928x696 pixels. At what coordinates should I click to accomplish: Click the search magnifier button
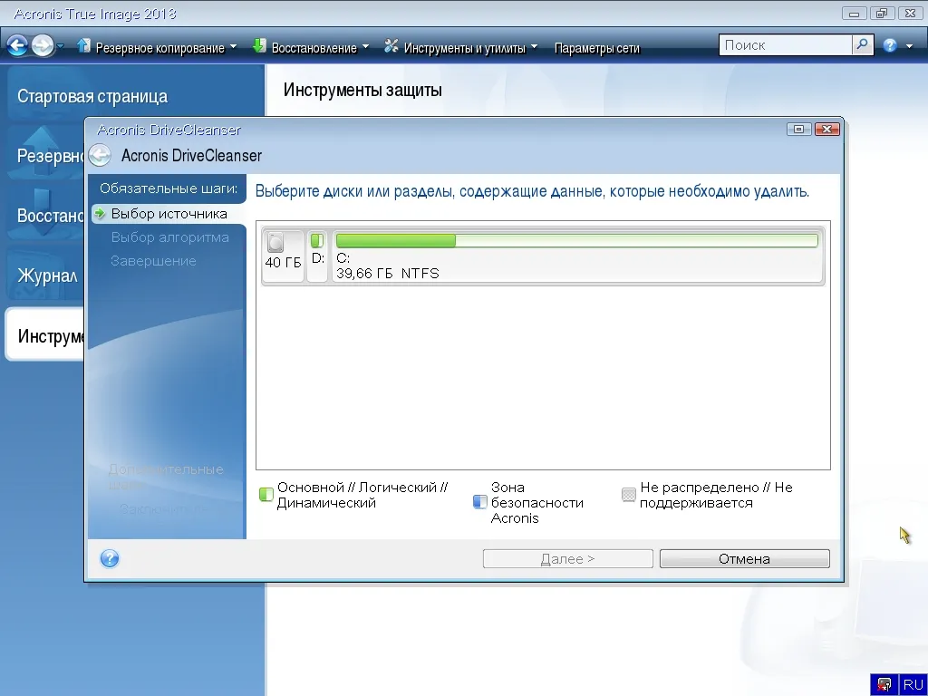[863, 45]
